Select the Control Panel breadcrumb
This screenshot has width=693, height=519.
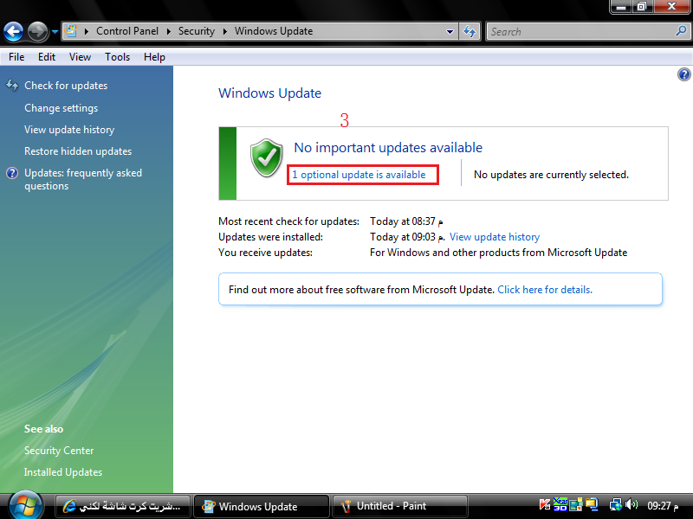point(127,31)
